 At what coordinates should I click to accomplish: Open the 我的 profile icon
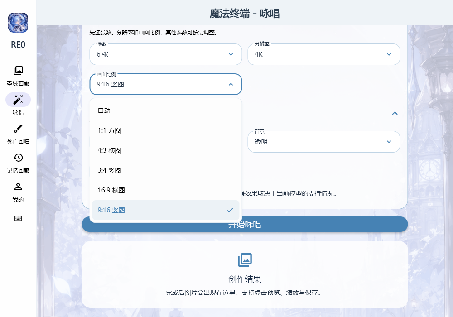click(18, 187)
